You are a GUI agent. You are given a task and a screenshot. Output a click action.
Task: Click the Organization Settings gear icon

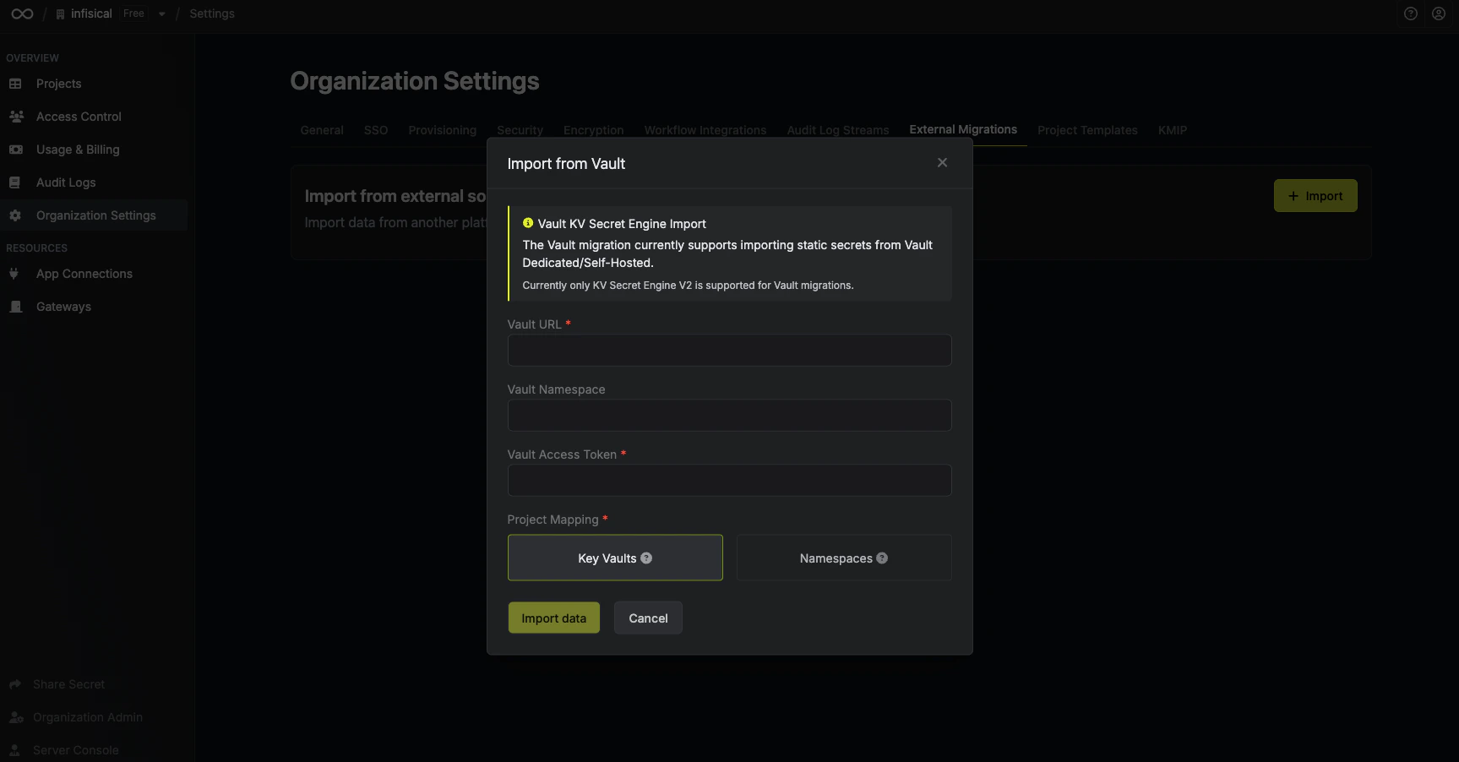coord(14,215)
